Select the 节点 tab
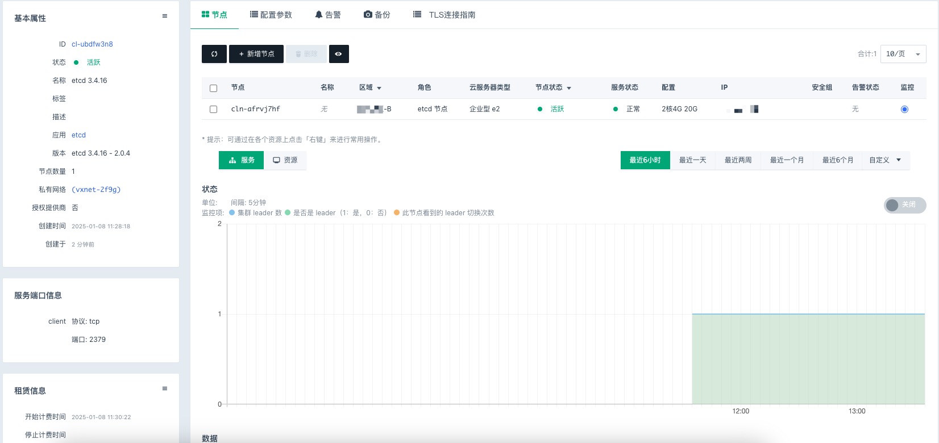Screen dimensions: 939x443 [214, 15]
